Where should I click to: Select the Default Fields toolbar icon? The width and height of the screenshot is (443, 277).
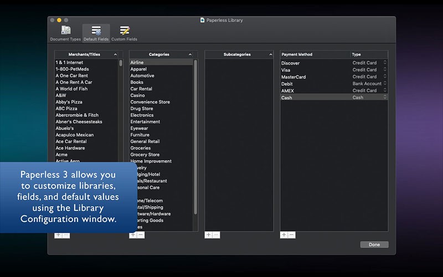[x=96, y=33]
